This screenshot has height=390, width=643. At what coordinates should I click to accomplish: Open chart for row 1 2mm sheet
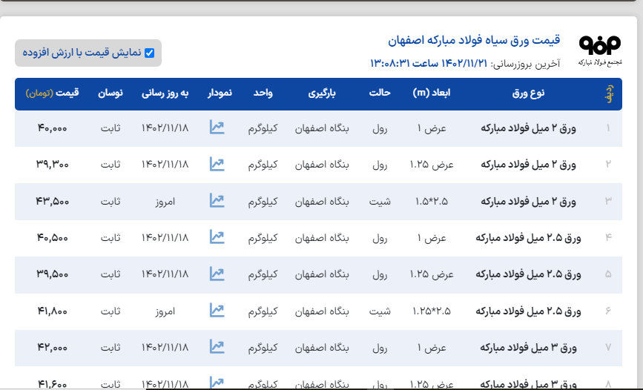[x=217, y=128]
